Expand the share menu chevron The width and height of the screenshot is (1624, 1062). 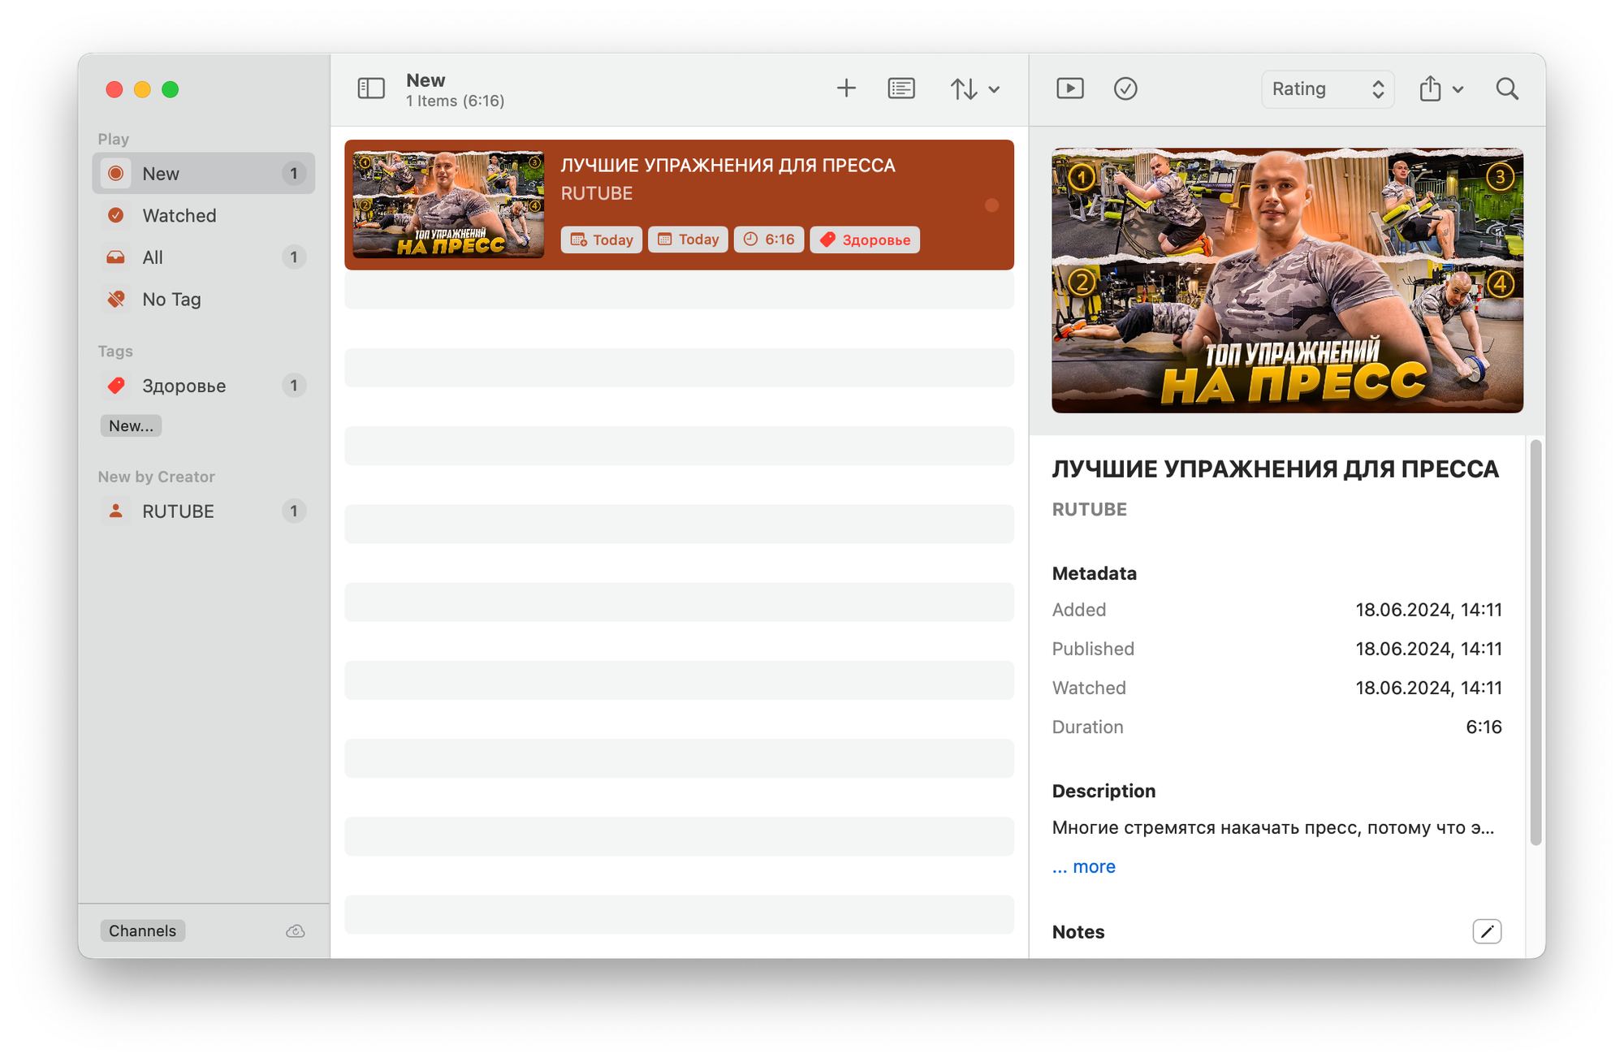(x=1458, y=89)
